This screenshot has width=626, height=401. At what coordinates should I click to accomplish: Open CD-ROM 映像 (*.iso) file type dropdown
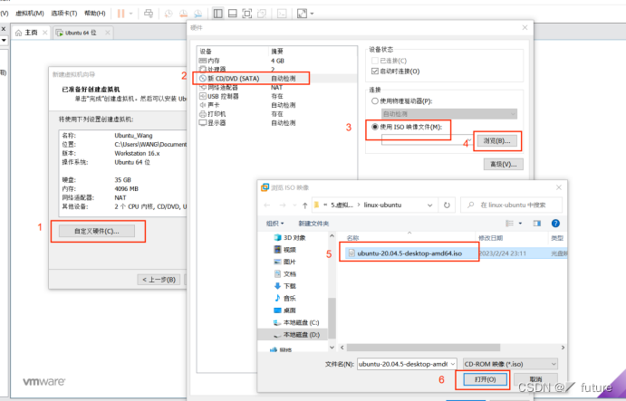point(510,364)
